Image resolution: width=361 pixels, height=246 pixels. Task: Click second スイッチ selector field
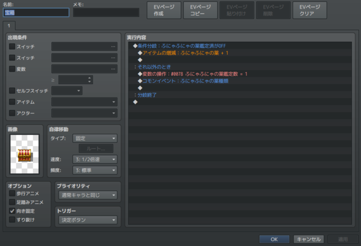pyautogui.click(x=84, y=58)
